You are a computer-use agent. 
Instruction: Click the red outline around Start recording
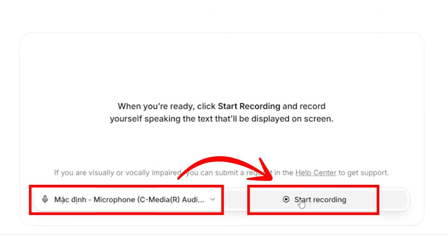[313, 186]
